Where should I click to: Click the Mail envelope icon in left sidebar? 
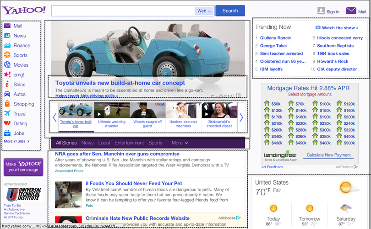coord(7,26)
